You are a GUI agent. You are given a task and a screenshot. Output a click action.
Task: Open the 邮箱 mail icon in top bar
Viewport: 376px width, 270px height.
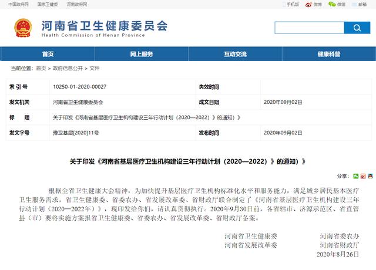coord(360,4)
